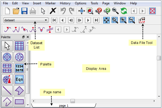Move marker left with marker toolbar arrow

click(x=58, y=29)
